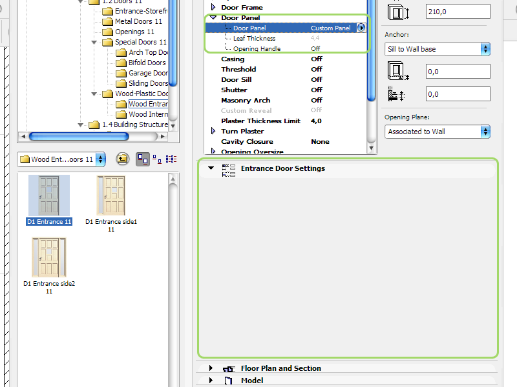The width and height of the screenshot is (517, 387).
Task: Collapse the Wood-Plastic Doors tree node
Action: (94, 94)
